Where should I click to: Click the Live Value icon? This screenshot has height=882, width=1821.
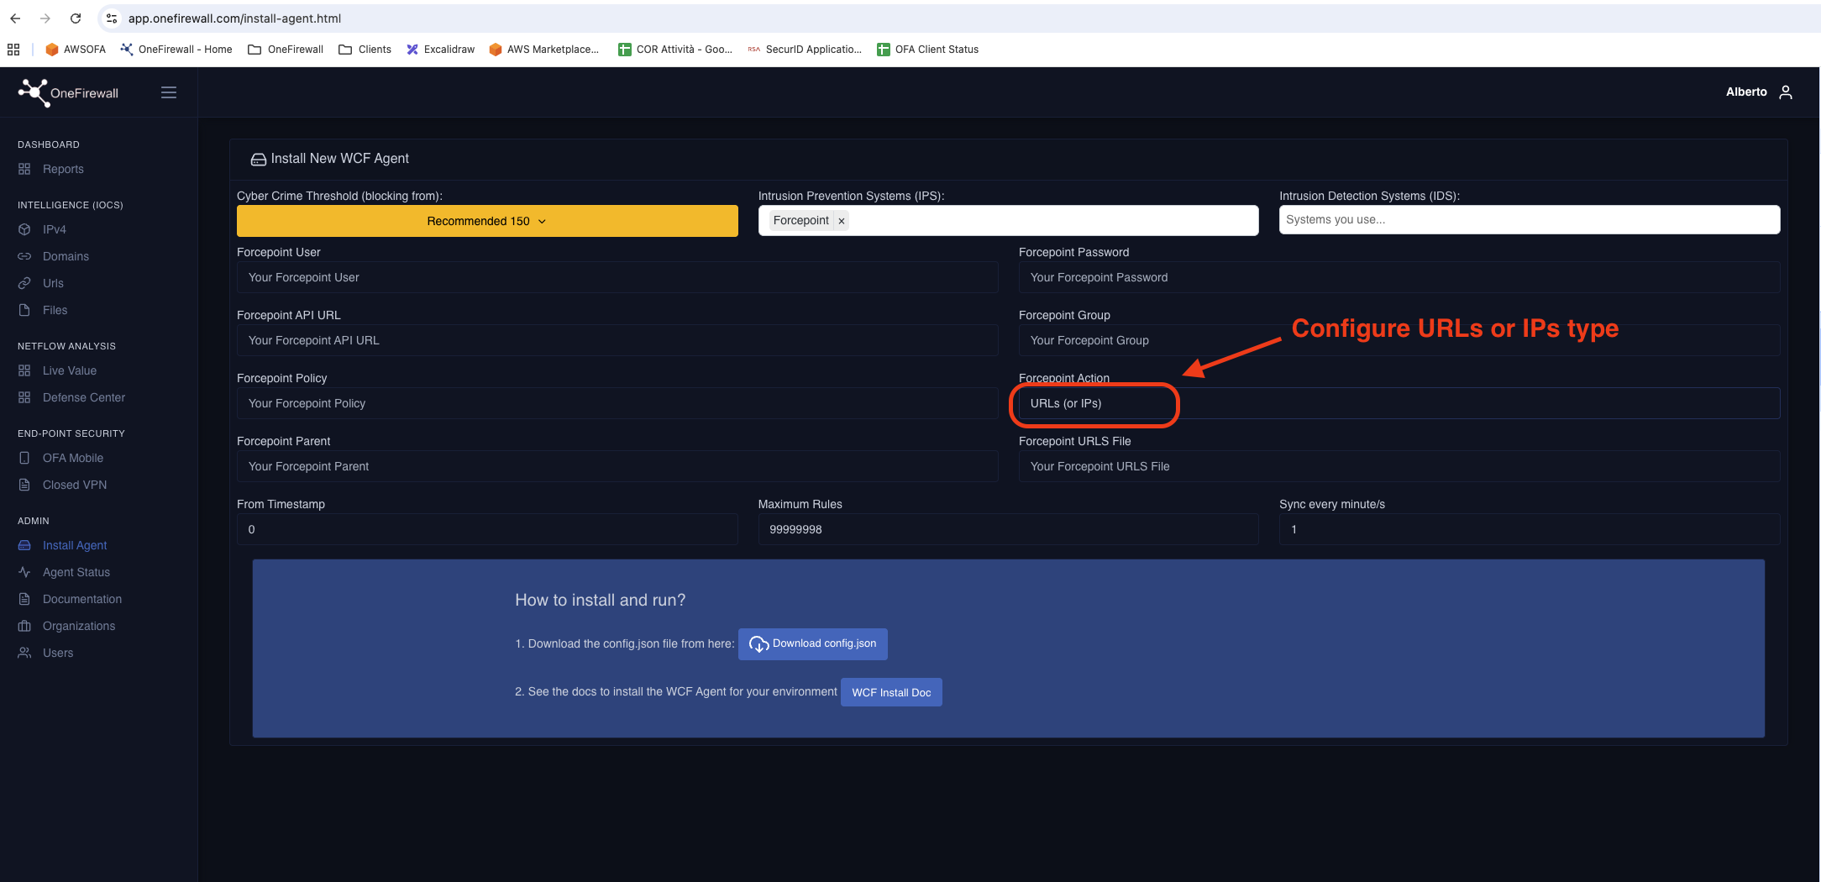24,370
